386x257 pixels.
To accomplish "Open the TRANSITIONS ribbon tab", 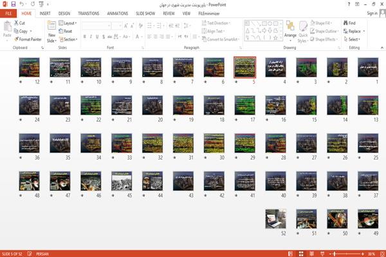I will pyautogui.click(x=89, y=14).
